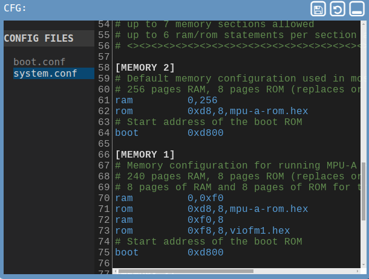
Task: Click the [MEMORY 1] section header
Action: pyautogui.click(x=145, y=155)
